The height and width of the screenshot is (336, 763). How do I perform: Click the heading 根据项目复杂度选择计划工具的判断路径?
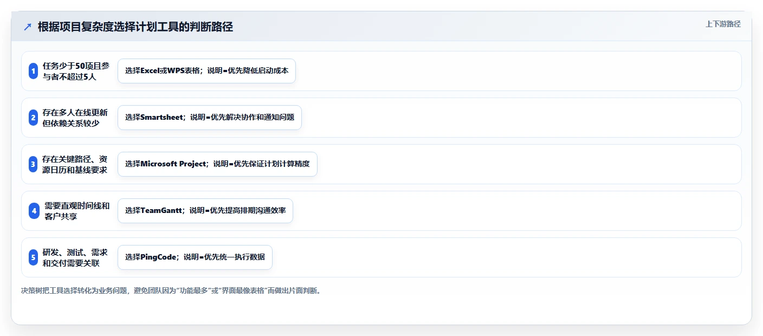135,27
